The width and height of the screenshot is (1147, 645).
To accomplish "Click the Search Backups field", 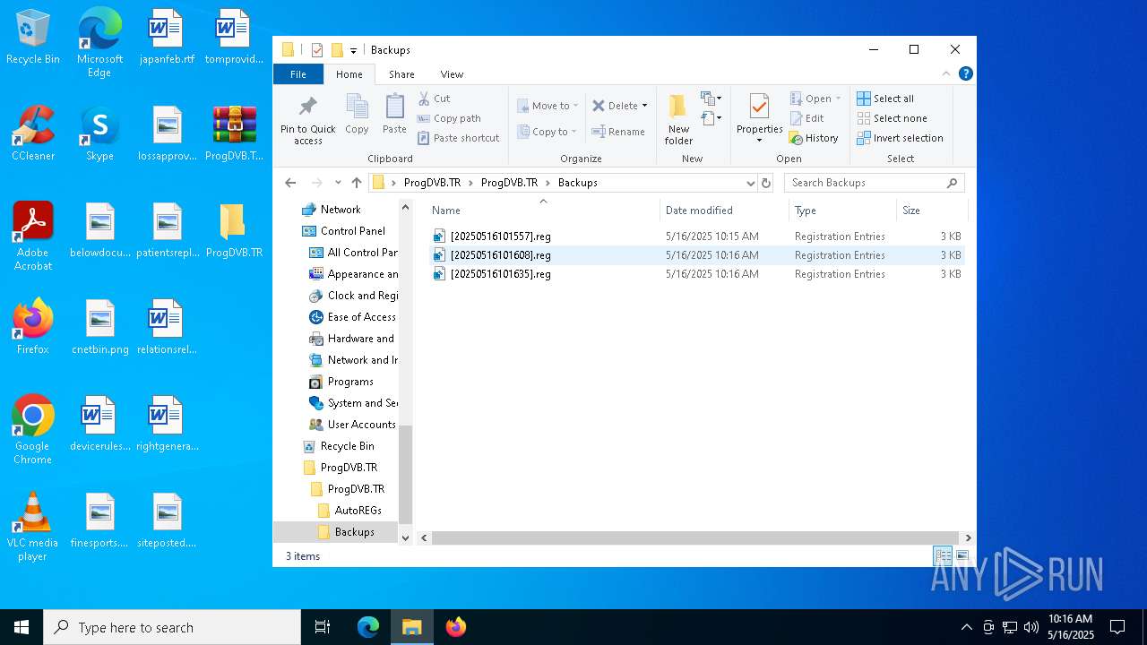I will (x=875, y=183).
